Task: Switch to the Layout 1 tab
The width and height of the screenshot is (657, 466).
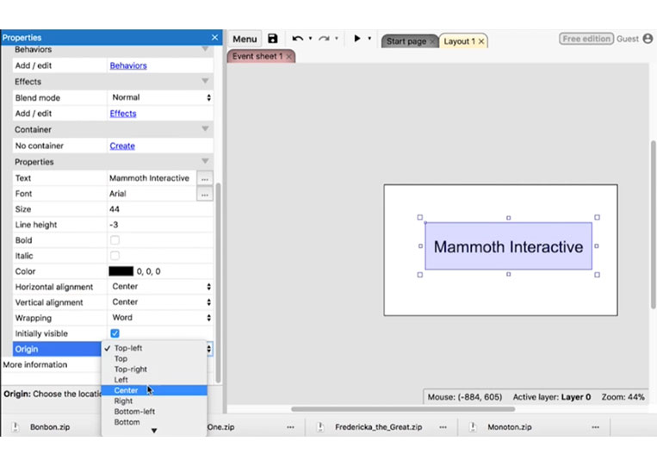Action: pyautogui.click(x=459, y=41)
